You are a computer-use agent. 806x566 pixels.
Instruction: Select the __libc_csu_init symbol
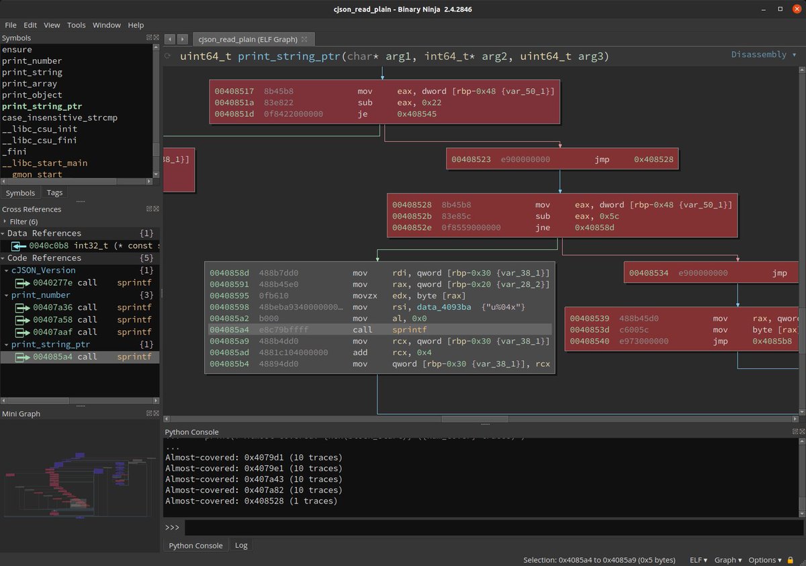[40, 129]
